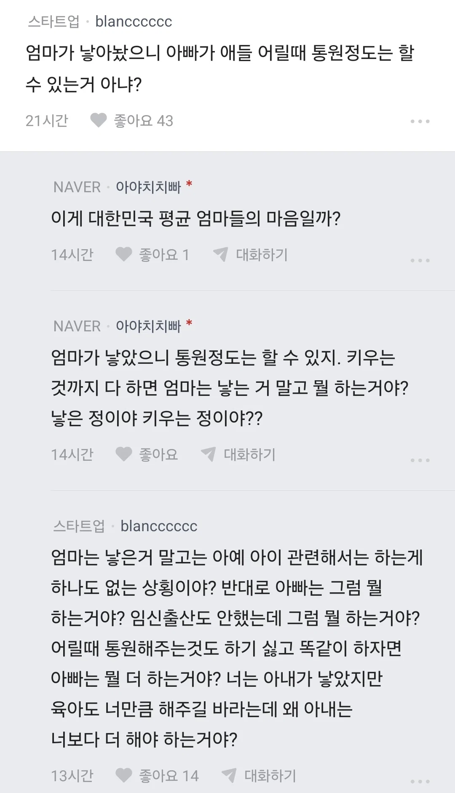Tap 대화하기 text on the 14 likes reply
The height and width of the screenshot is (793, 455).
270,776
